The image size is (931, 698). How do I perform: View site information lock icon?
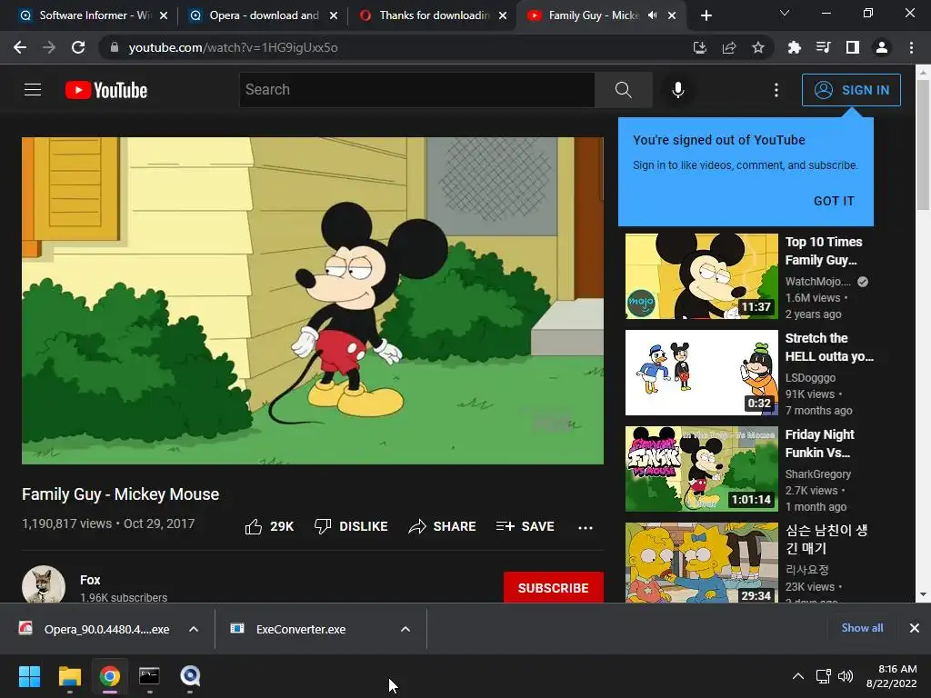coord(115,47)
